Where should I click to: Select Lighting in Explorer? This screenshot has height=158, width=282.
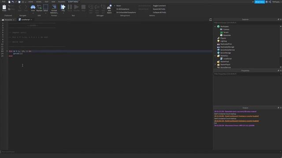point(223,41)
